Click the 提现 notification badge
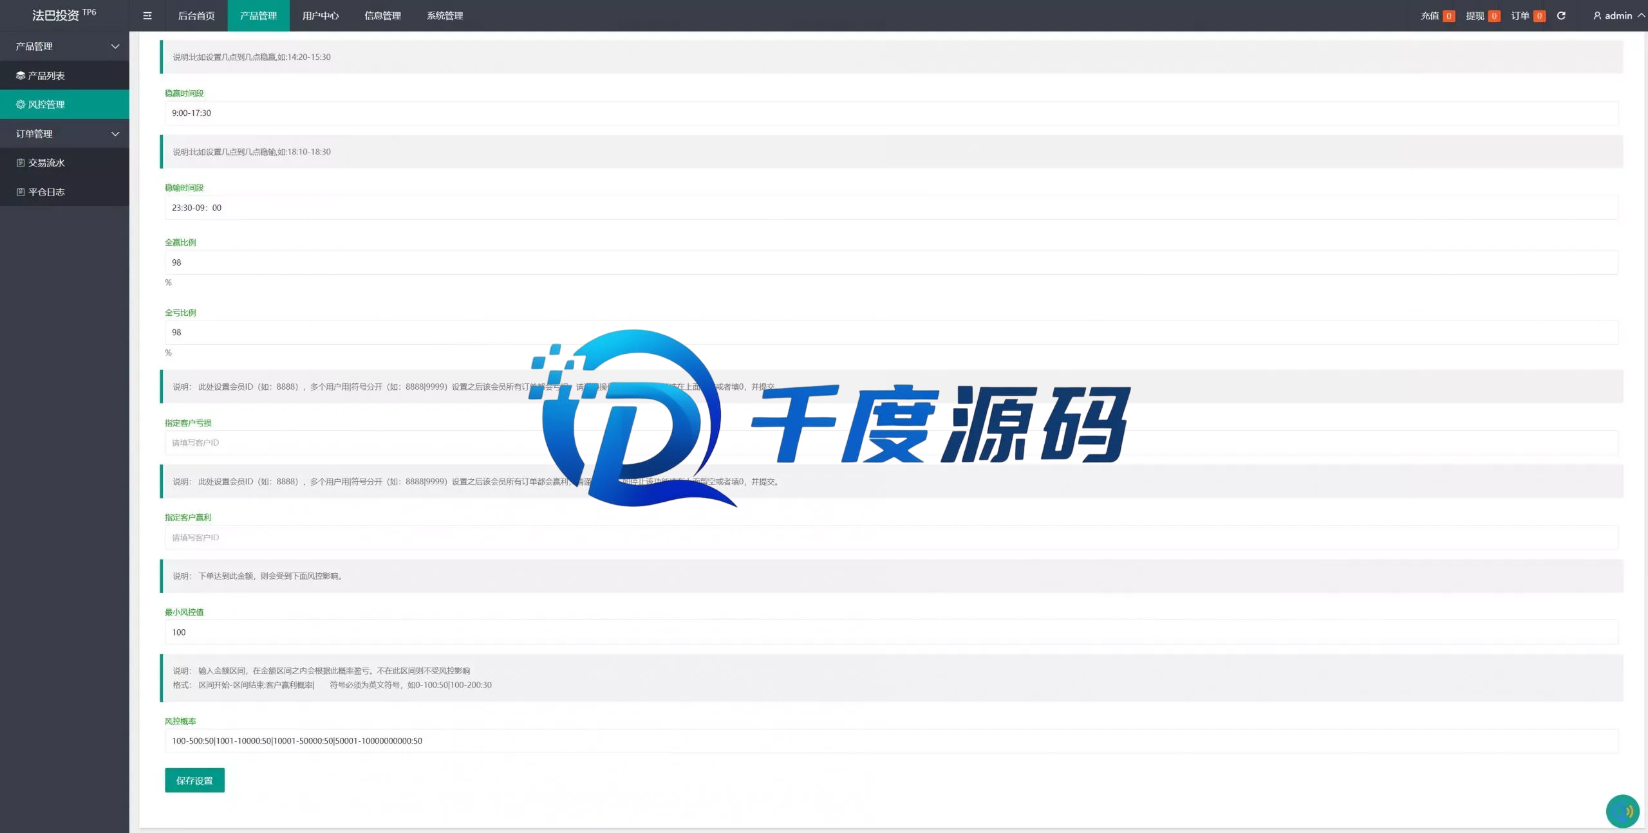Viewport: 1648px width, 833px height. (x=1494, y=16)
